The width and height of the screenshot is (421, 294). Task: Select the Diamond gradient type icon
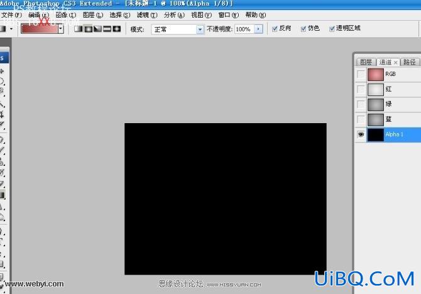(117, 29)
